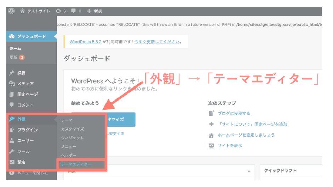Click the WordPress 5.3.2 link

pyautogui.click(x=86, y=42)
